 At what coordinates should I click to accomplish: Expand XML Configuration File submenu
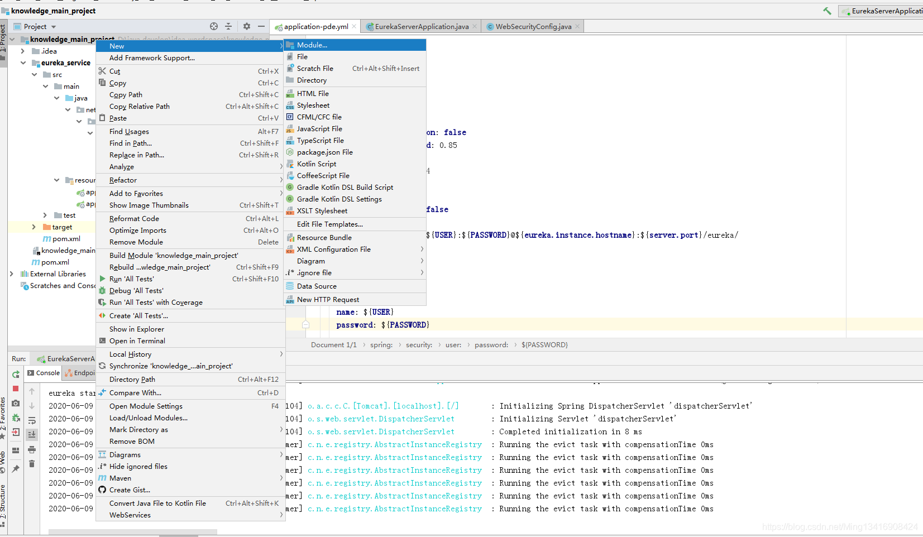click(x=355, y=250)
